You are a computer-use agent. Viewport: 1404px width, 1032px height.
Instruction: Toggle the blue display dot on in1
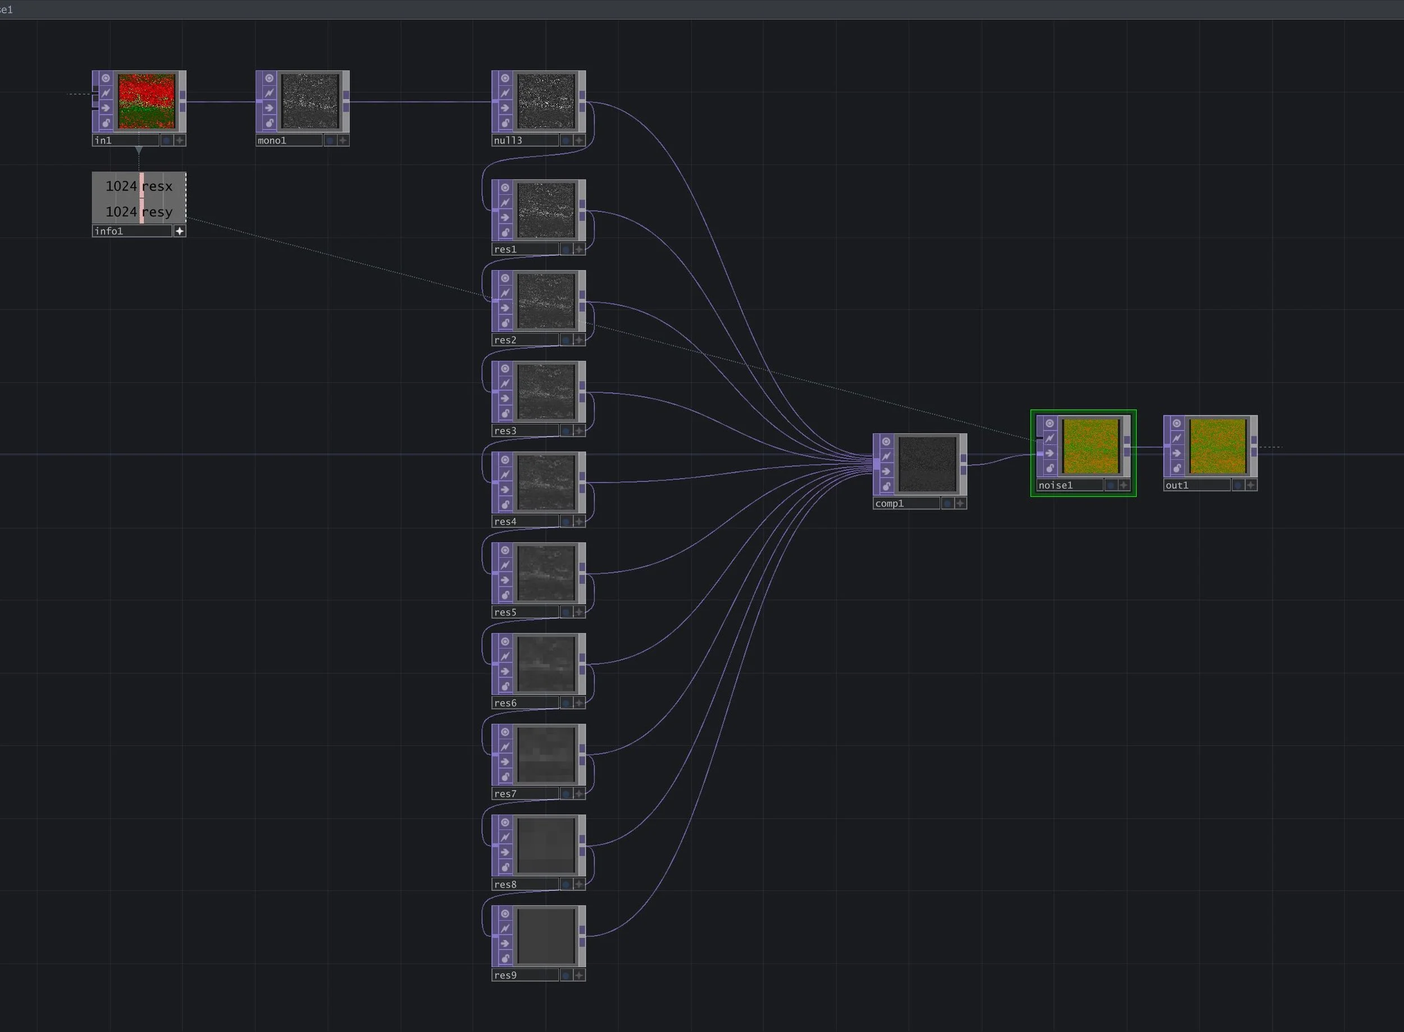click(166, 140)
